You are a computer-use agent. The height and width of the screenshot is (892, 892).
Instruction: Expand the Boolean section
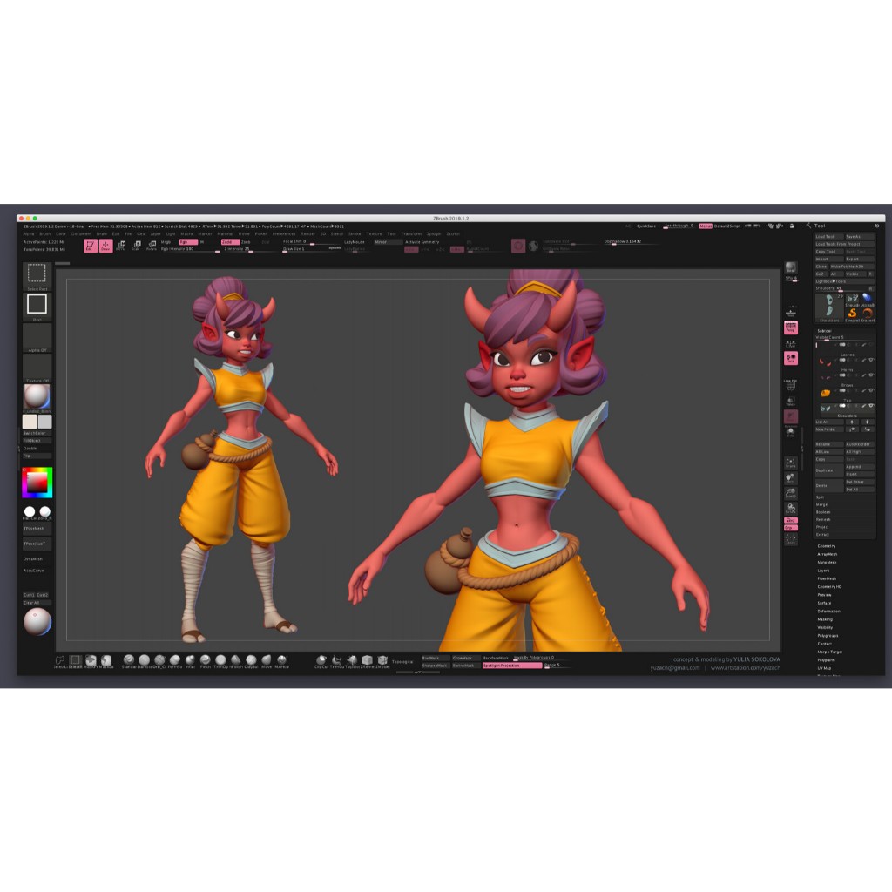click(x=823, y=512)
